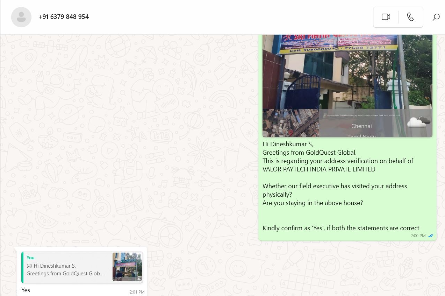Screen dimensions: 445x296
Task: Click 'VALOR PAYTECH INDIA PRIVATE LIMITED' text
Action: [x=319, y=169]
